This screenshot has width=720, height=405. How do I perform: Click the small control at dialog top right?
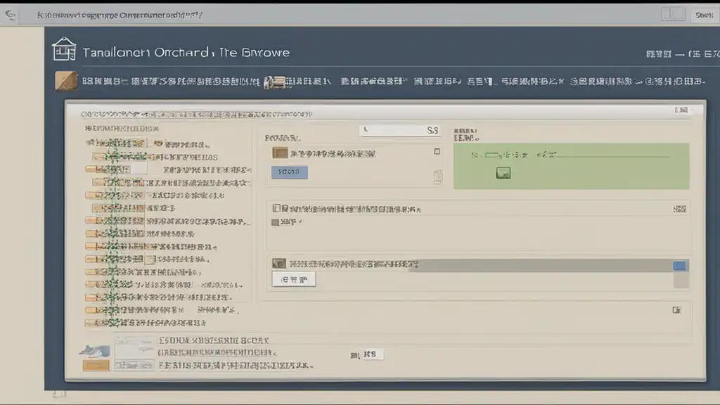(681, 110)
